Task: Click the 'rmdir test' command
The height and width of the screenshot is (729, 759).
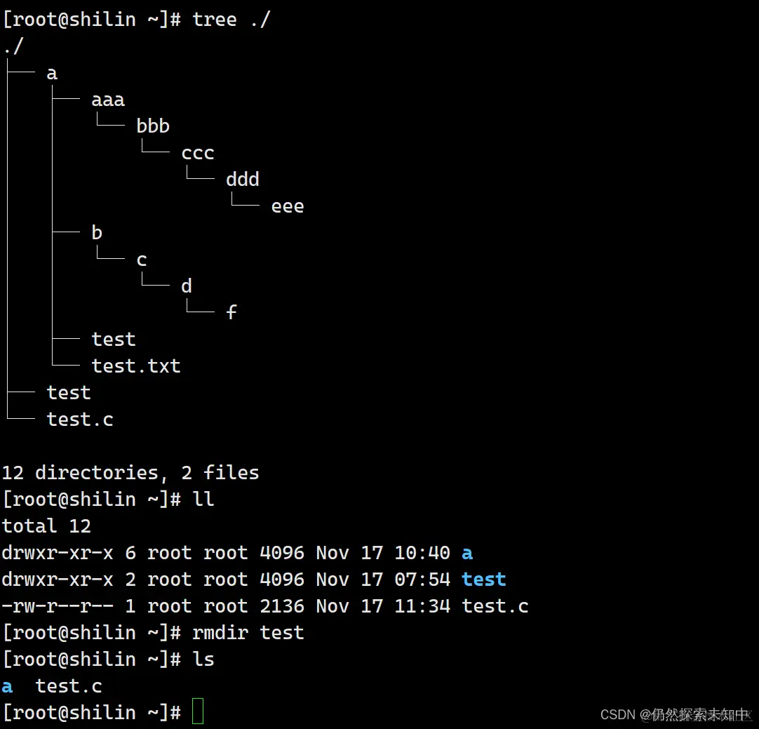Action: coord(248,633)
